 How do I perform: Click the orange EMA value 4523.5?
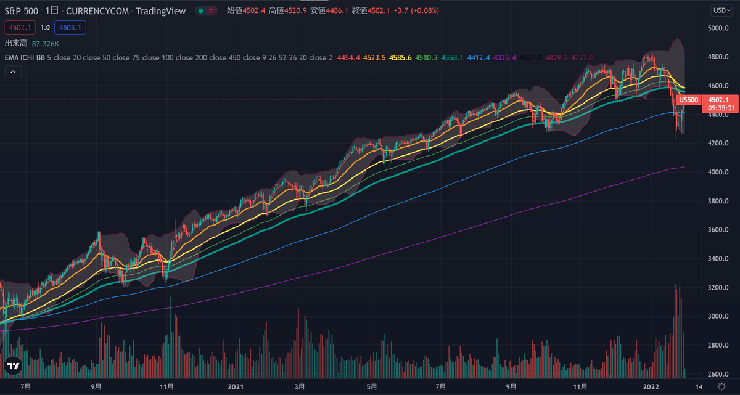tap(376, 57)
